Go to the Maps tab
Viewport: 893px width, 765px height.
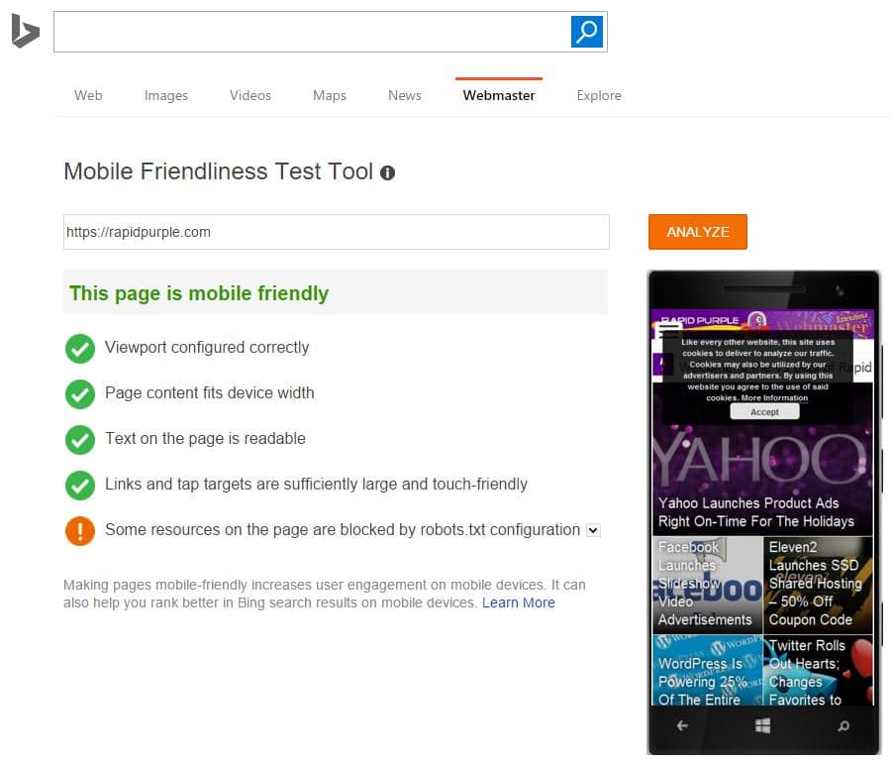click(x=330, y=95)
